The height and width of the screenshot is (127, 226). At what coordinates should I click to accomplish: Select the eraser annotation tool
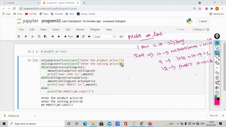pyautogui.click(x=217, y=63)
